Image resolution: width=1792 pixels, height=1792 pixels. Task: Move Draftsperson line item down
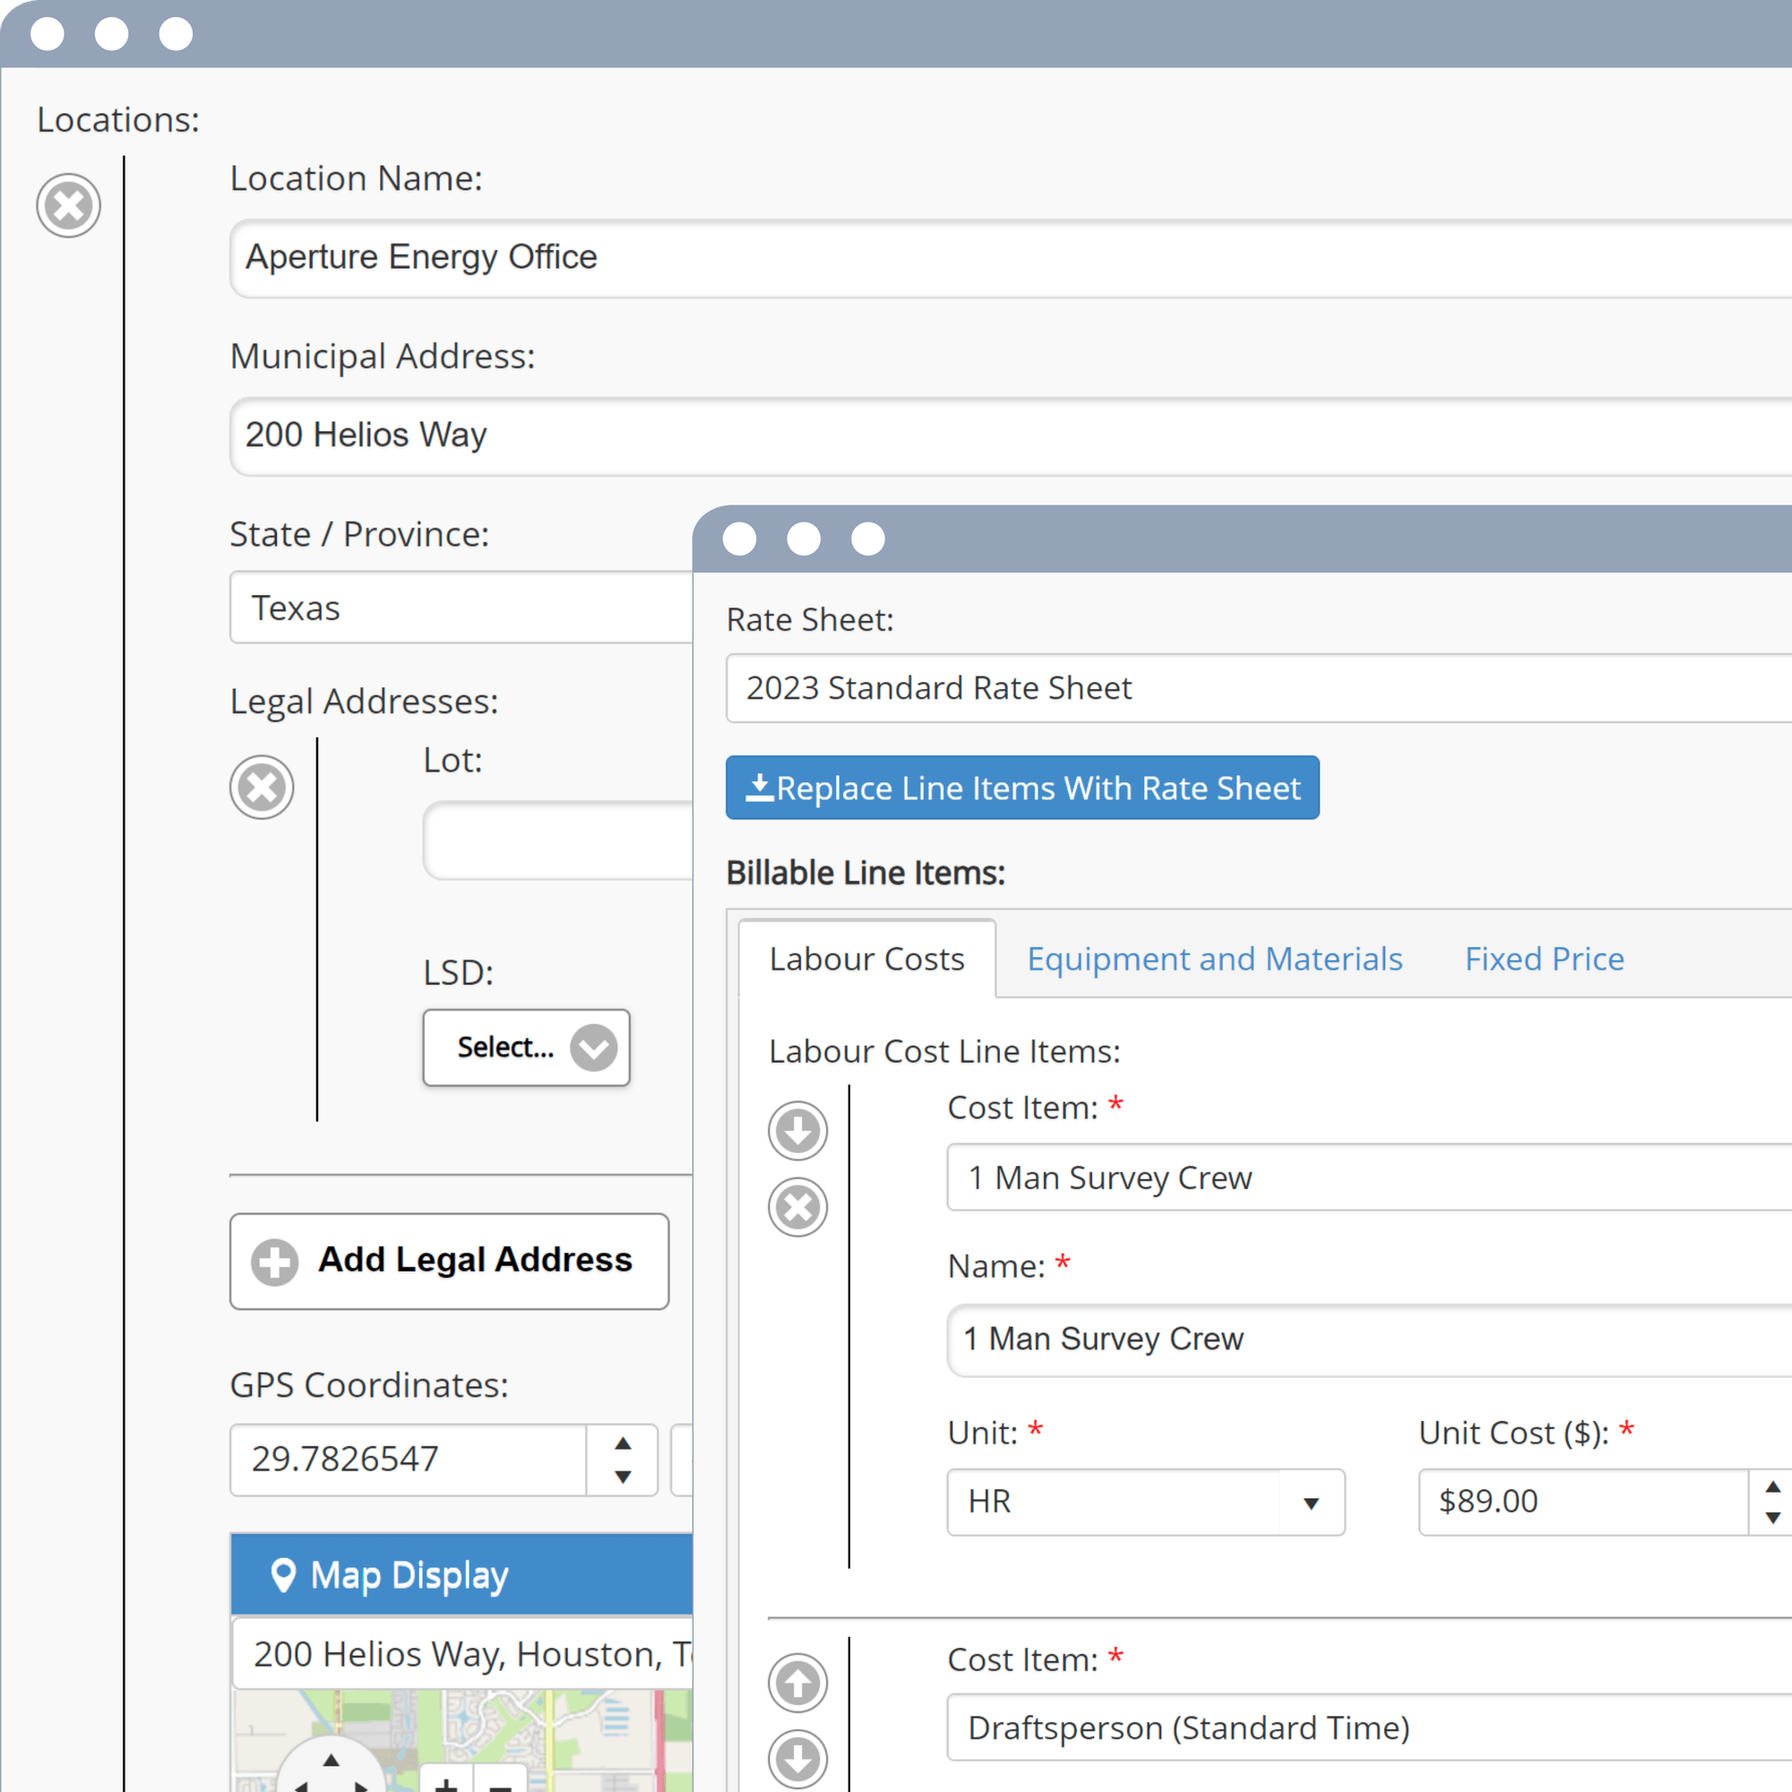coord(797,1758)
